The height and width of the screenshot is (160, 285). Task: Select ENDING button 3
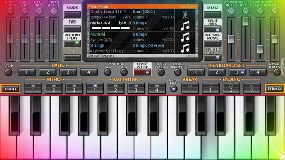252,88
